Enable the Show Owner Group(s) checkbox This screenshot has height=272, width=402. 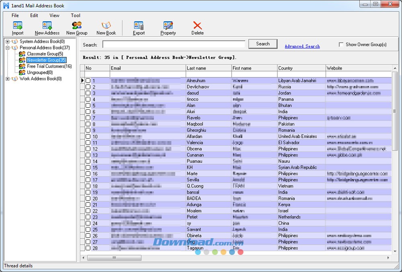pyautogui.click(x=341, y=45)
